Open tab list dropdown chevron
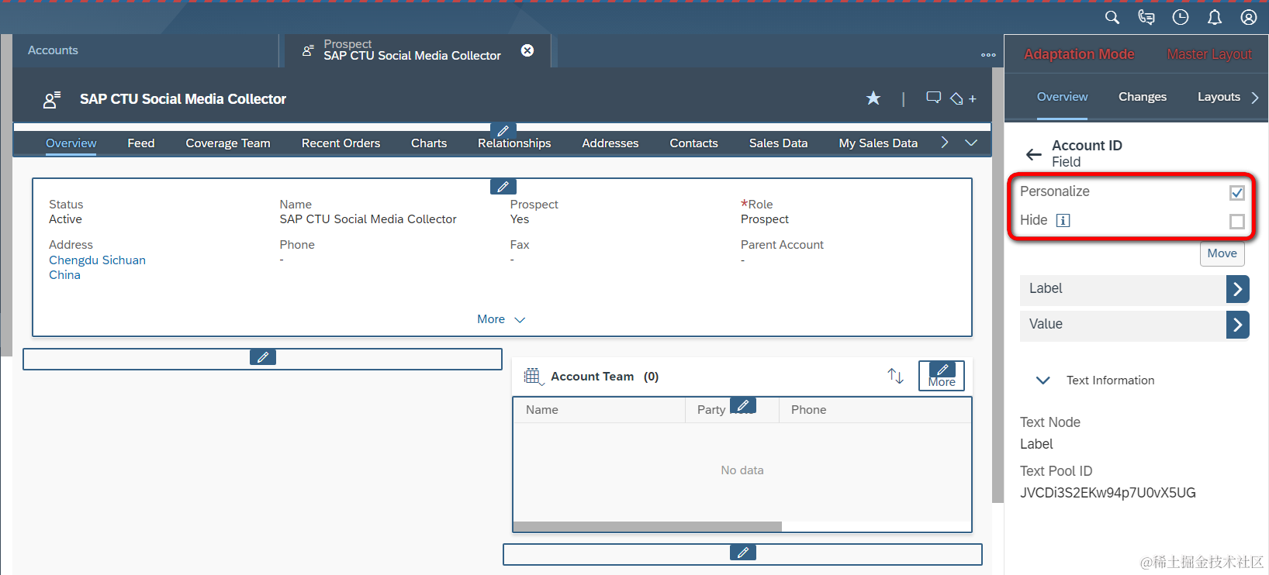The height and width of the screenshot is (575, 1269). 971,143
